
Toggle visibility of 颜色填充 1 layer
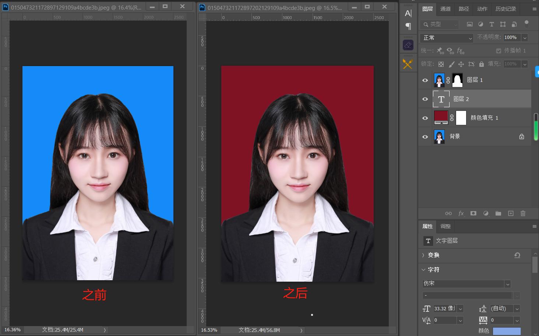425,118
